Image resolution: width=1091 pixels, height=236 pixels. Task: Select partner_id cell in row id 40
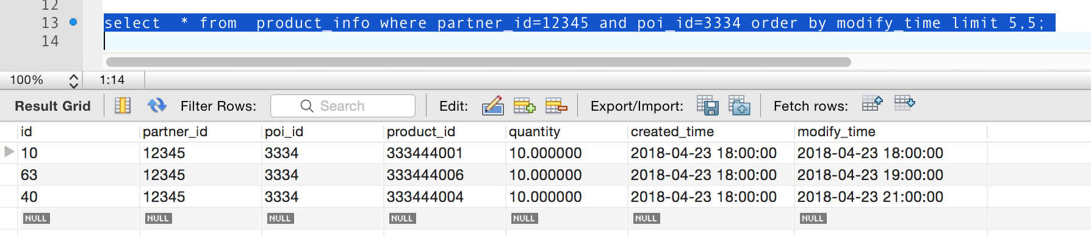tap(201, 197)
